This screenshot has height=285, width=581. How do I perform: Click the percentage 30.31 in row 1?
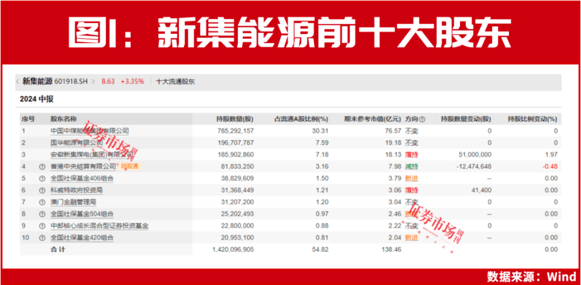pyautogui.click(x=321, y=131)
